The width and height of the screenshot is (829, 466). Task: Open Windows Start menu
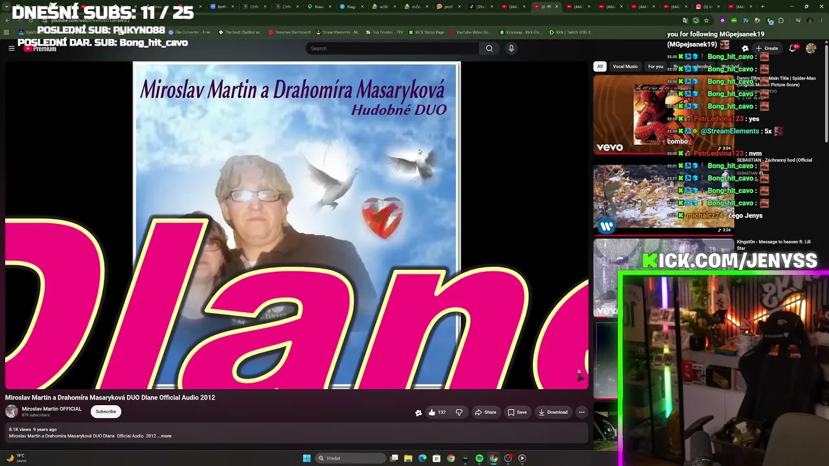306,458
